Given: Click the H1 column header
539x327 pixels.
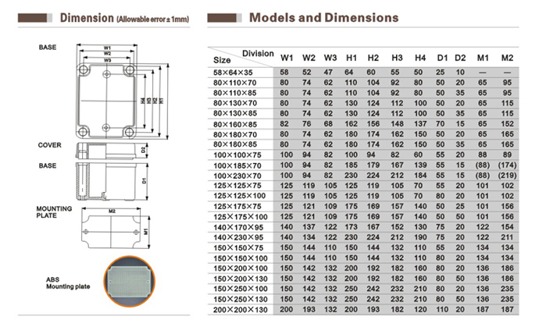Looking at the screenshot, I should [x=352, y=58].
